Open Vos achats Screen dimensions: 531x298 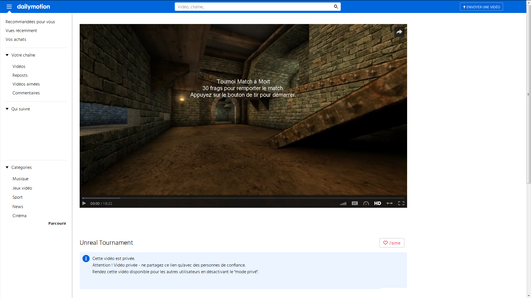coord(16,39)
